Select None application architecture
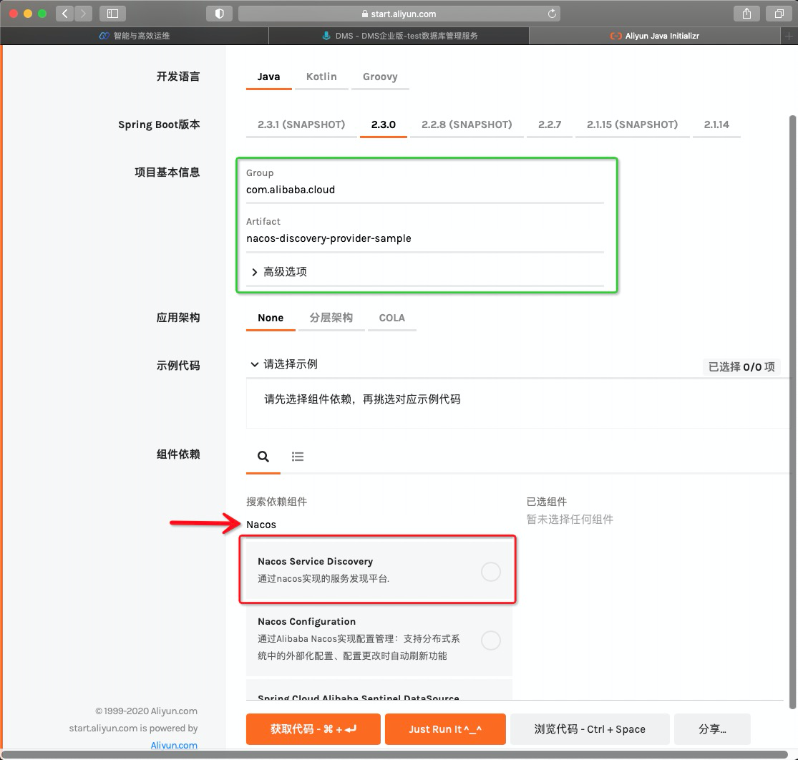This screenshot has height=760, width=798. click(x=271, y=318)
